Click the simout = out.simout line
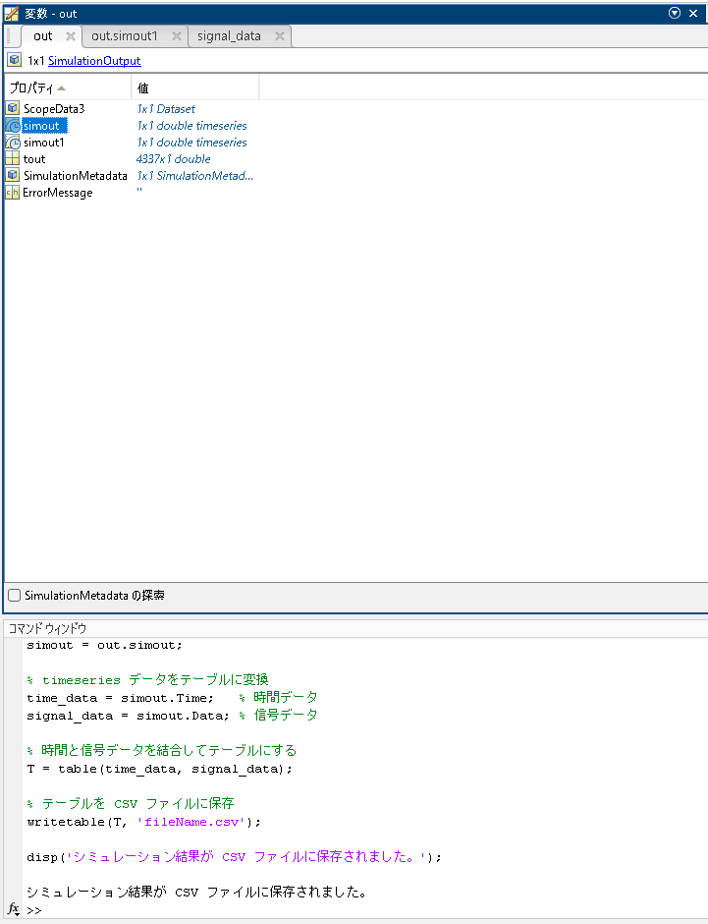The image size is (708, 924). click(104, 645)
